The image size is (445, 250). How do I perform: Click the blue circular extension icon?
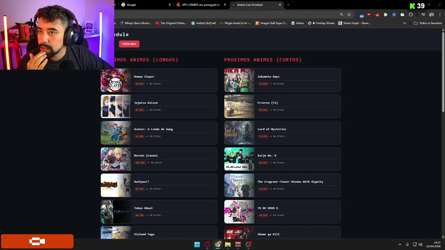click(x=394, y=15)
